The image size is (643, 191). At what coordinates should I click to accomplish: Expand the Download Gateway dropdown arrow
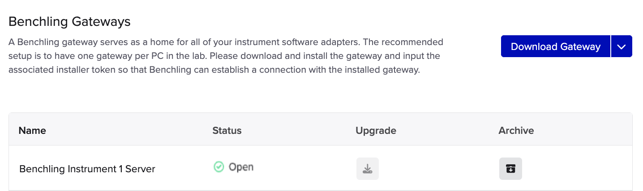[x=621, y=46]
